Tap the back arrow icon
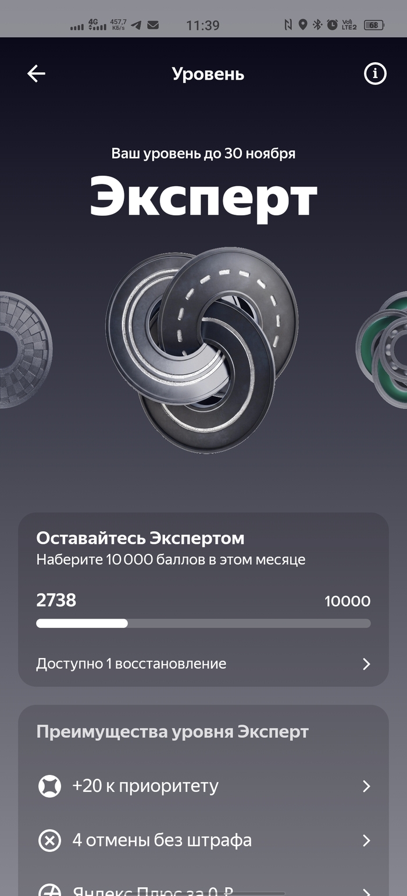This screenshot has height=896, width=407. point(36,74)
